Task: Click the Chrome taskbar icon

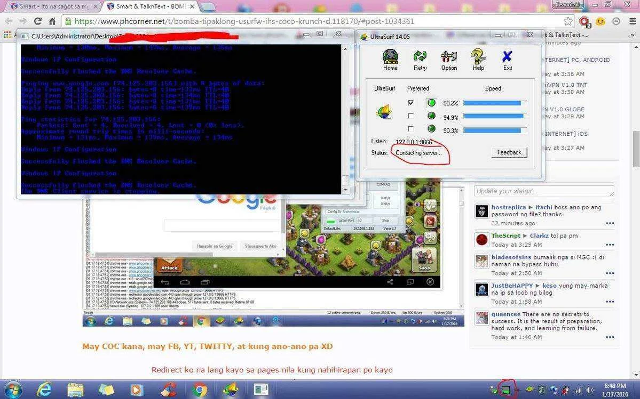Action: [199, 390]
